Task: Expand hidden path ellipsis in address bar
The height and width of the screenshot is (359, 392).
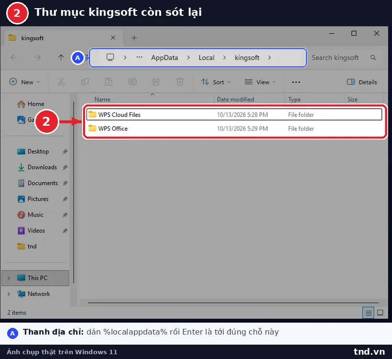Action: click(x=139, y=57)
